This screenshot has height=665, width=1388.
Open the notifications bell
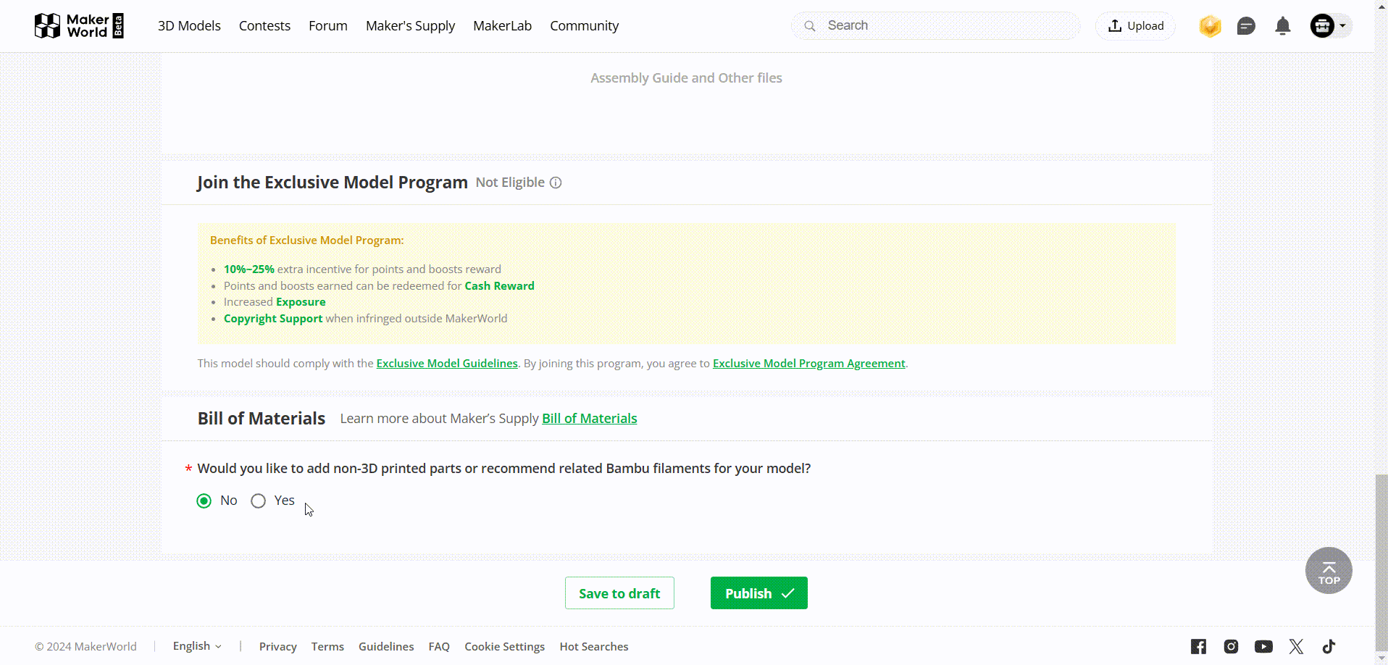tap(1282, 26)
